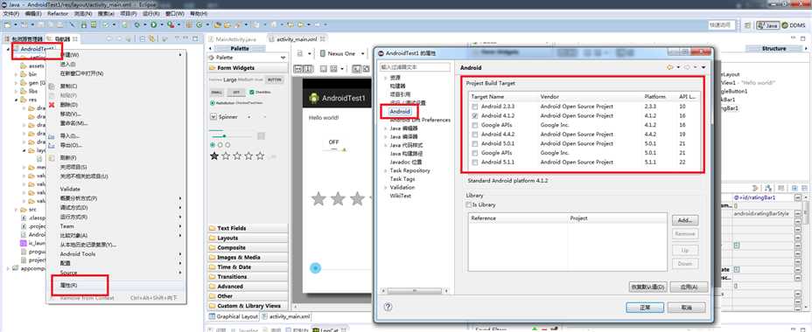Open the Run button dropdown arrow in toolbar

click(x=162, y=24)
